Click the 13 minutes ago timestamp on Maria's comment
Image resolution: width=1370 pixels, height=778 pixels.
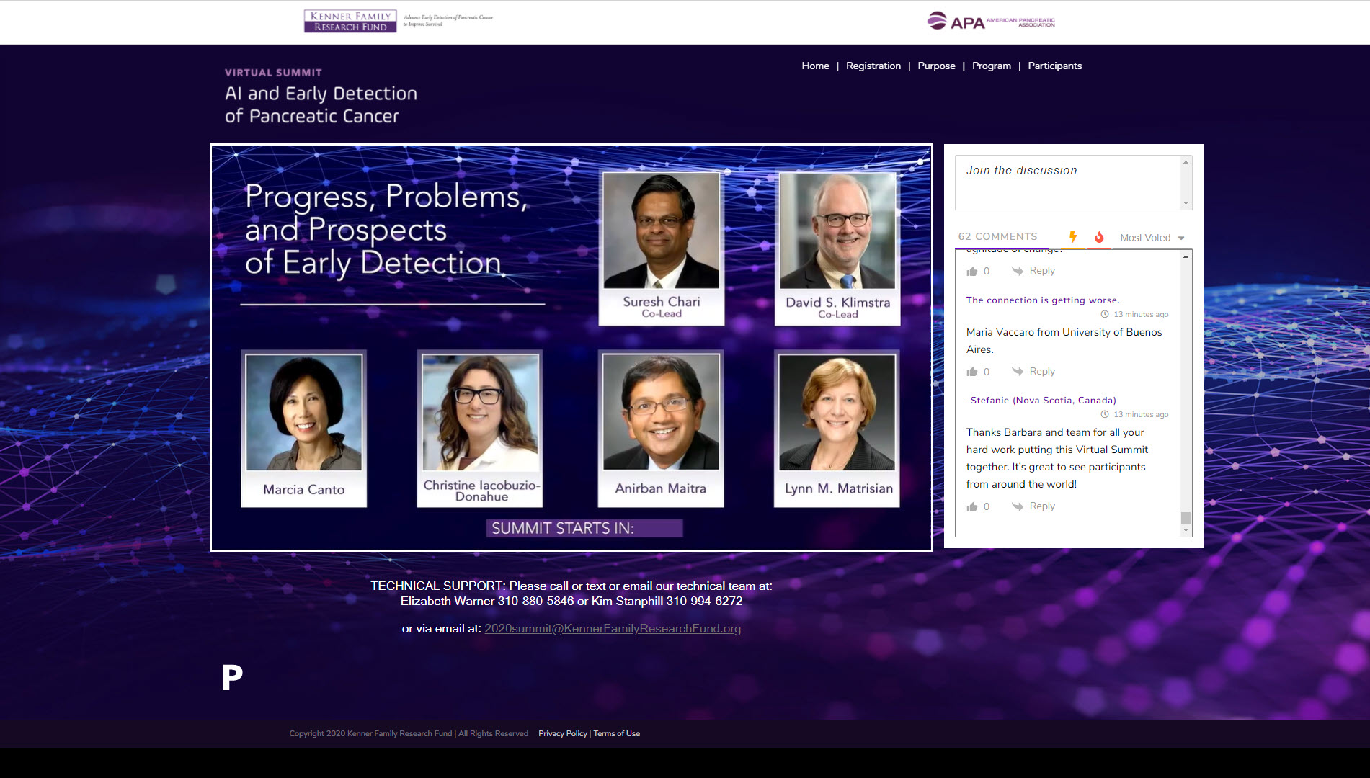pos(1141,314)
